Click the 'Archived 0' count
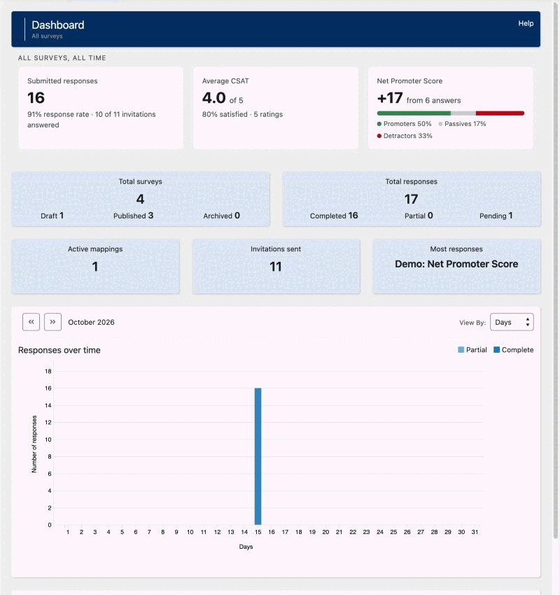Viewport: 560px width, 595px height. coord(222,216)
